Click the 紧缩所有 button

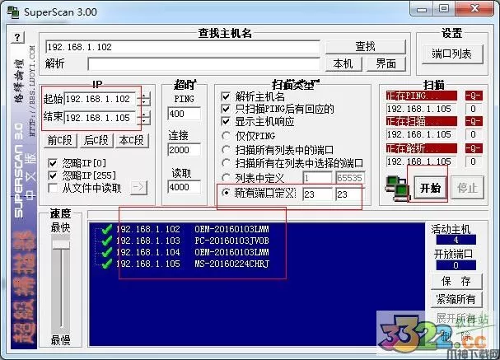(x=456, y=299)
